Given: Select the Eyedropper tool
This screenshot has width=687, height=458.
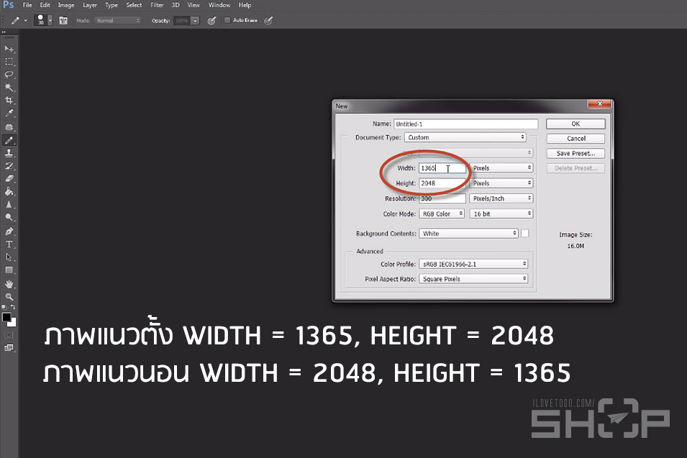Looking at the screenshot, I should (9, 114).
